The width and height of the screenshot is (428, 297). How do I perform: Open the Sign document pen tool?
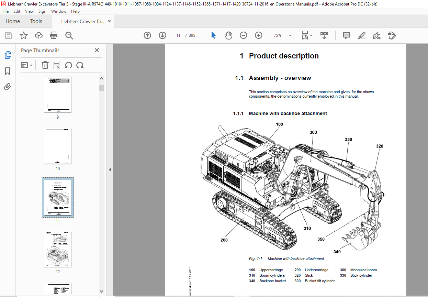[x=377, y=35]
